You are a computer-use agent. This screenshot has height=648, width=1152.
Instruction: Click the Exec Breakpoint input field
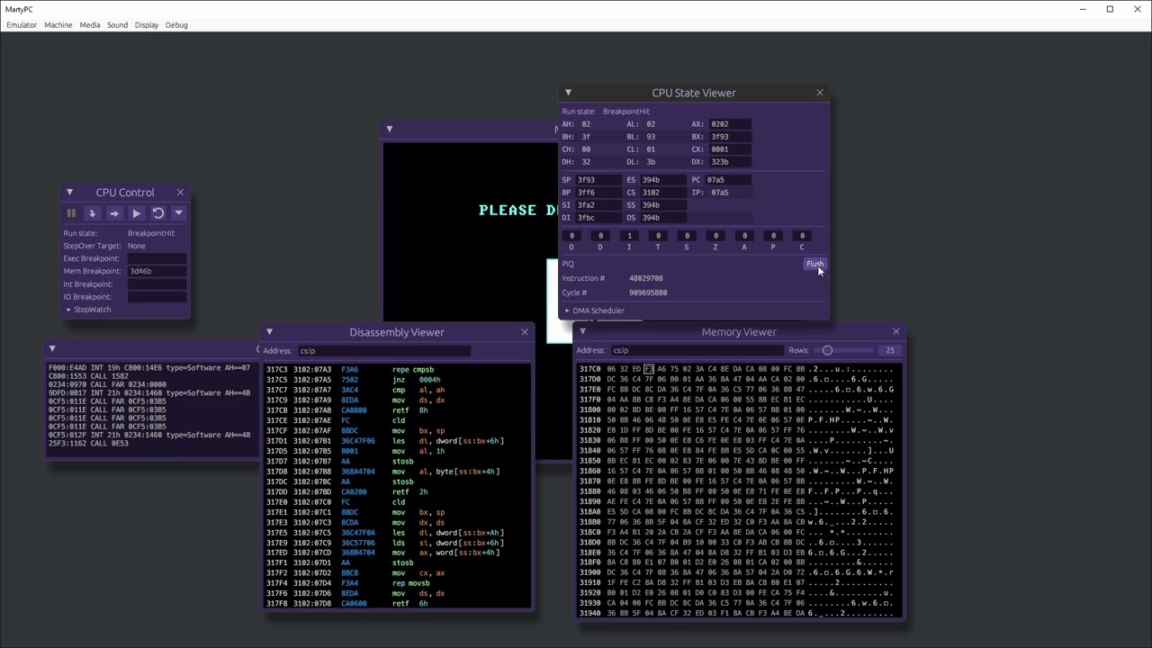point(157,258)
